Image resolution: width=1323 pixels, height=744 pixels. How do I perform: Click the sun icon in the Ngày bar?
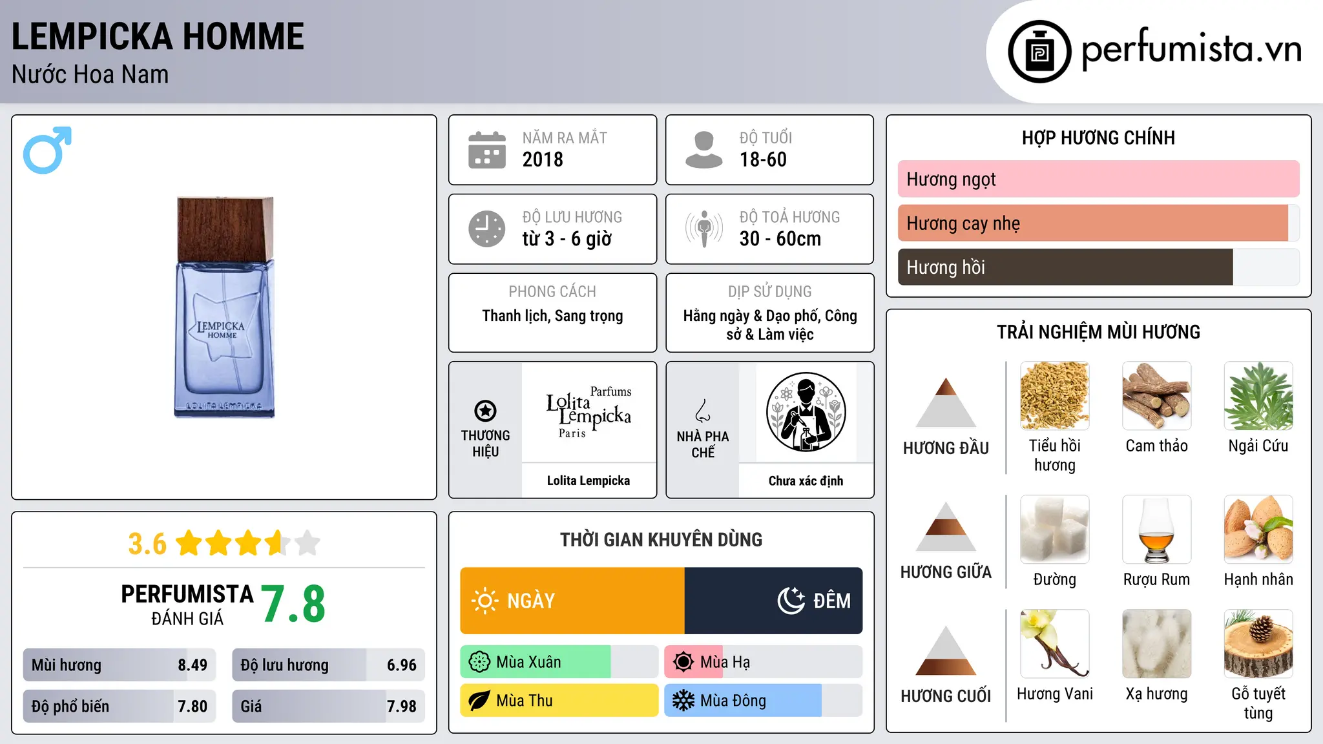[x=484, y=601]
